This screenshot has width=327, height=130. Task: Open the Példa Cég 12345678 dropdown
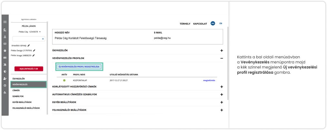(29, 32)
